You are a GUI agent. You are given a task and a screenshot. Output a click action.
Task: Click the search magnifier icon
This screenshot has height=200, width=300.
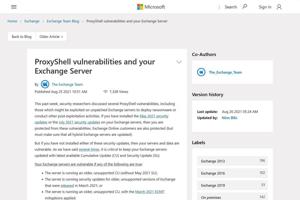pos(244,6)
